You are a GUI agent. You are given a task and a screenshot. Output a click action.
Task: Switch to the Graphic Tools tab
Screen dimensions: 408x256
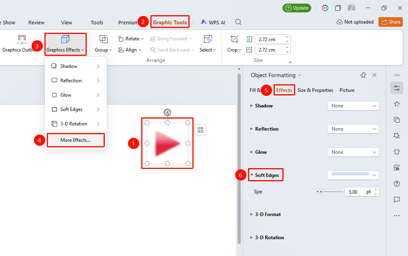point(170,22)
